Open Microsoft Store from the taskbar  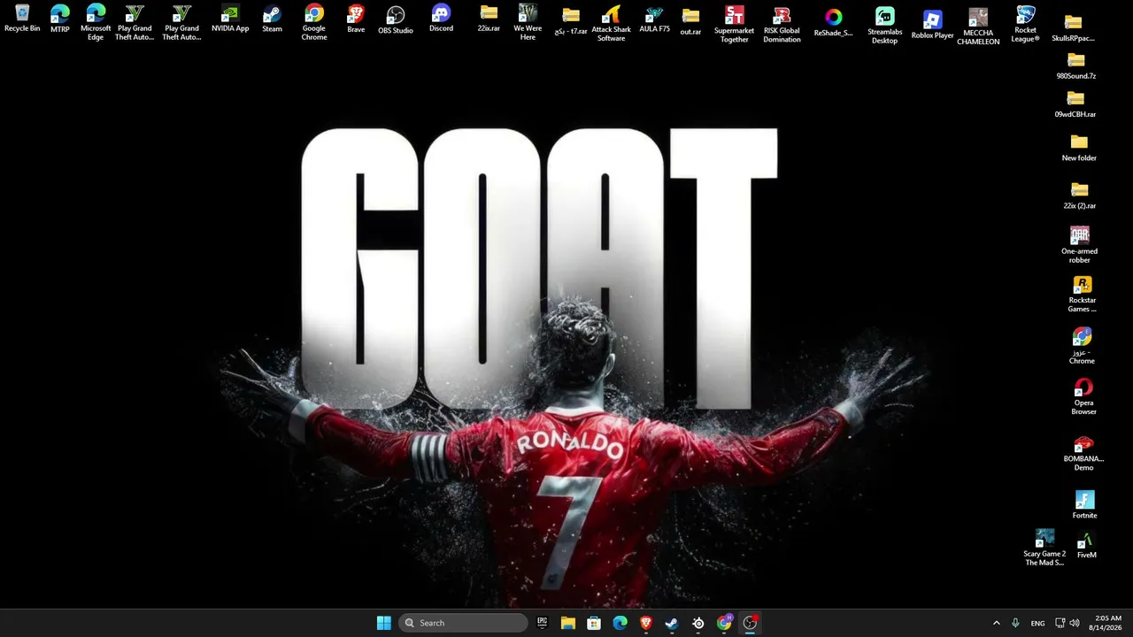point(594,623)
